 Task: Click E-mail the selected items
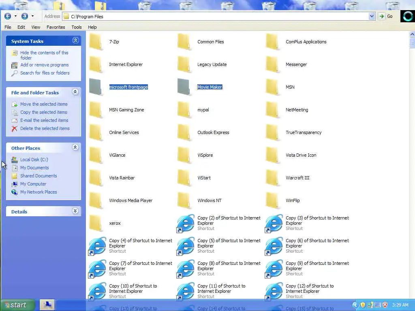[x=44, y=120]
